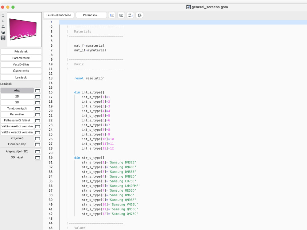Open Paraméter script in separate window
Viewport: 307px width, 230px height.
tap(37, 114)
